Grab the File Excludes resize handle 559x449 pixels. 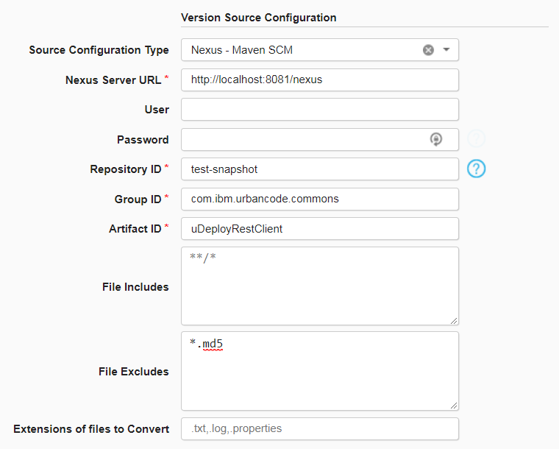(454, 405)
